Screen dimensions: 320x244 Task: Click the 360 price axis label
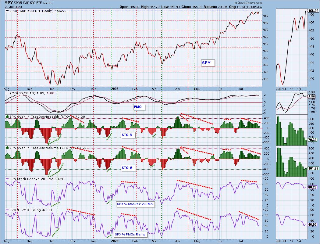coord(265,79)
